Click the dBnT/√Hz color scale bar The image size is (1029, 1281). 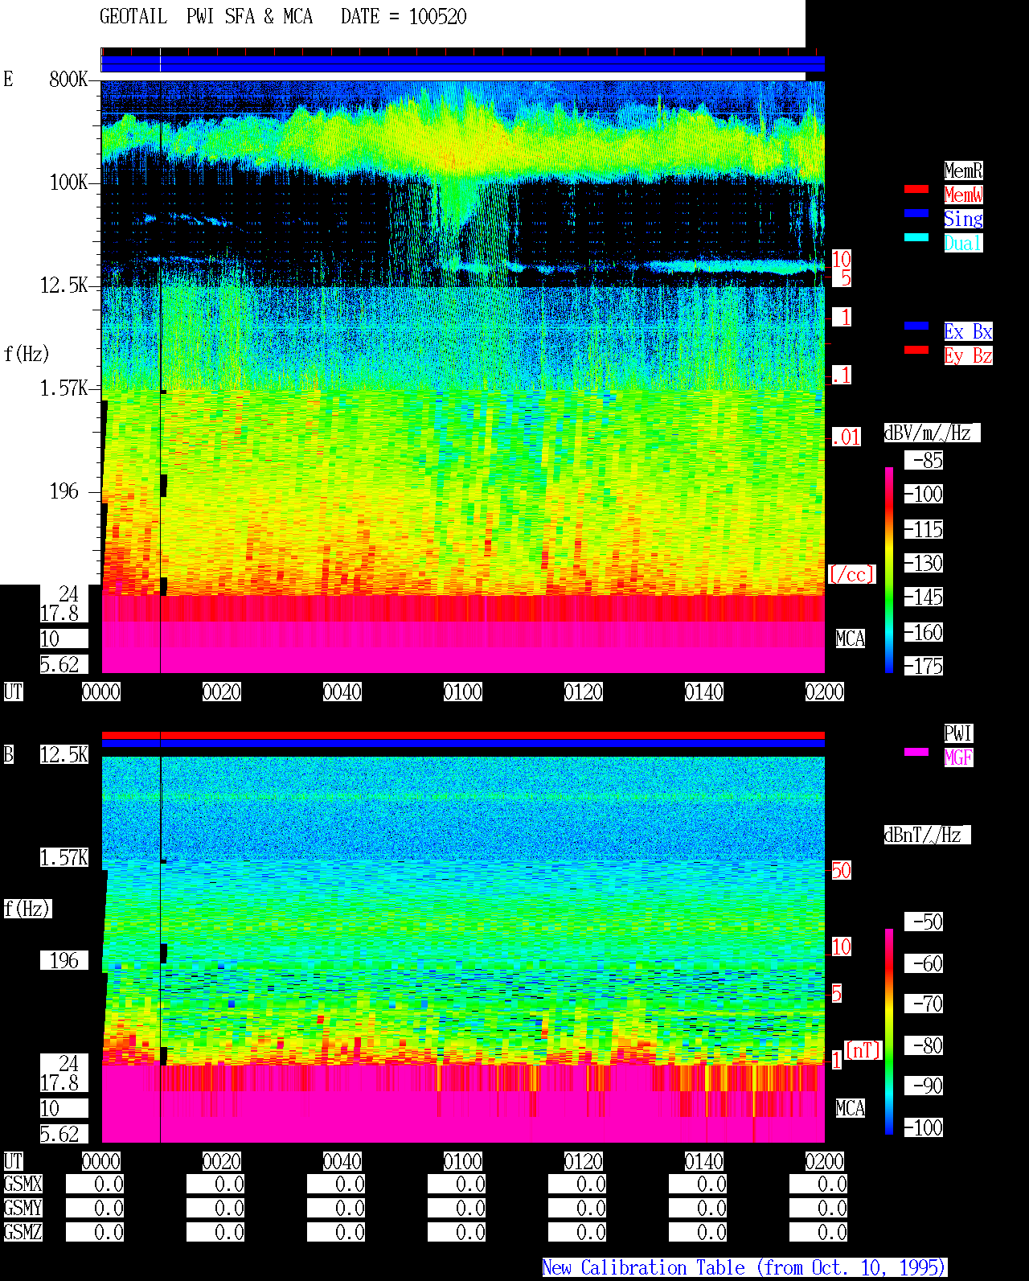889,1032
